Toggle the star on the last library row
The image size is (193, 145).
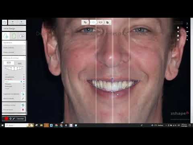tap(24, 89)
